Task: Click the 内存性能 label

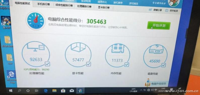Action: point(116,73)
